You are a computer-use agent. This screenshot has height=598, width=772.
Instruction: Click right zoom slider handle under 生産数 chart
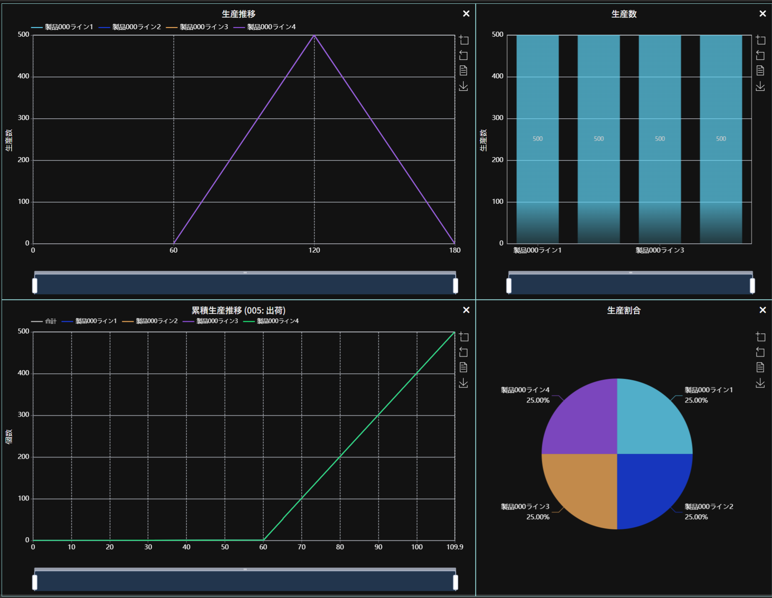pos(752,285)
